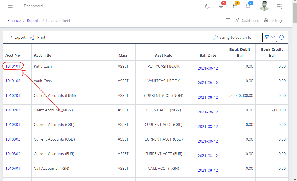
Task: Open account 1010201 link
Action: click(13, 95)
